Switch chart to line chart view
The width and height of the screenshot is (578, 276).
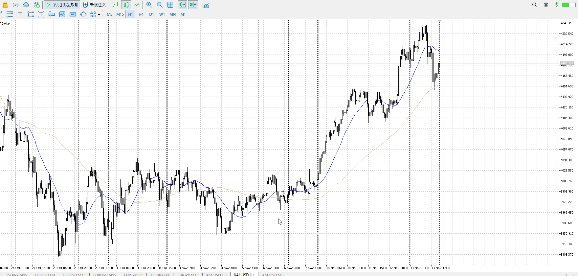(137, 5)
